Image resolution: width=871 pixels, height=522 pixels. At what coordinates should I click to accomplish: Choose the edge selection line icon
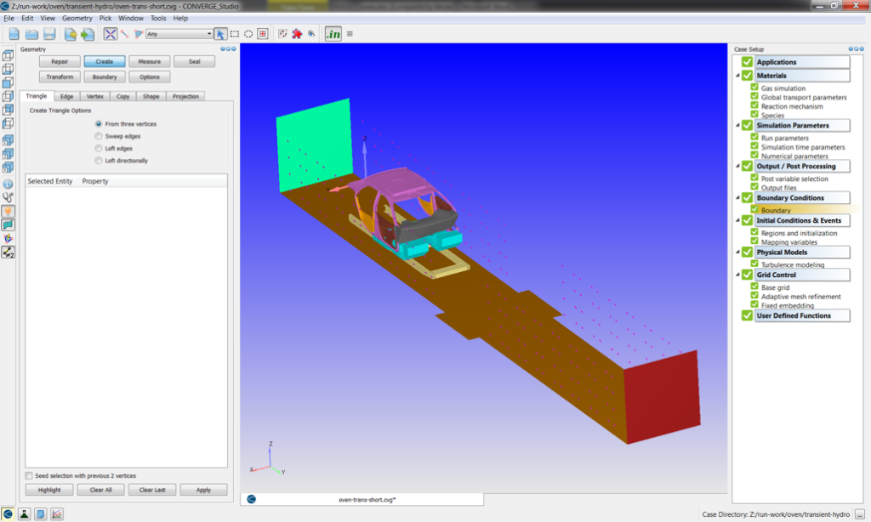[x=125, y=34]
